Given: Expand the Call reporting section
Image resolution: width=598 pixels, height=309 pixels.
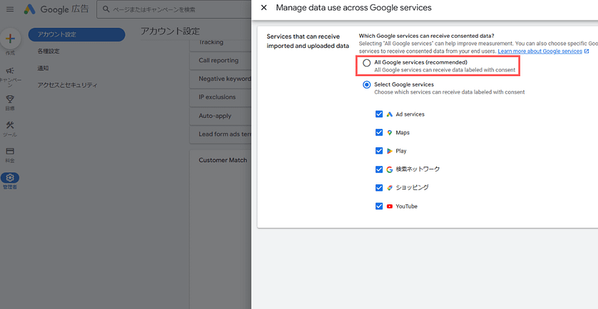Looking at the screenshot, I should coord(219,61).
